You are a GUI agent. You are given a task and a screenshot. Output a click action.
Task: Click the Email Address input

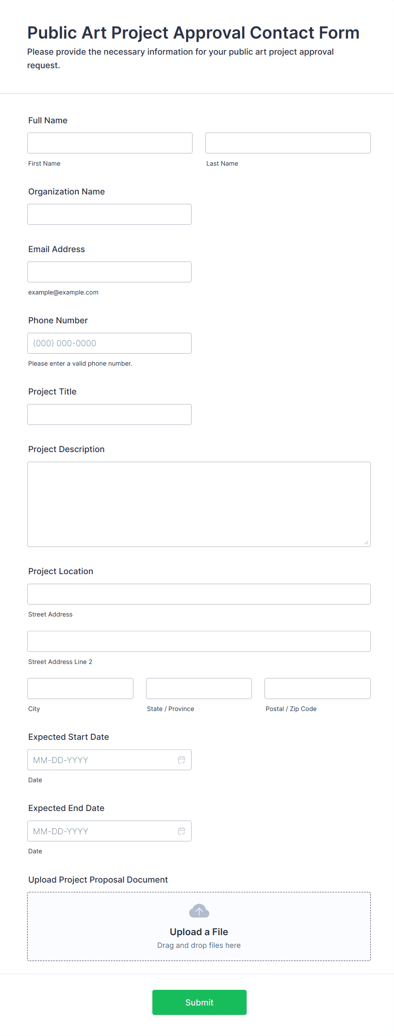click(x=109, y=272)
